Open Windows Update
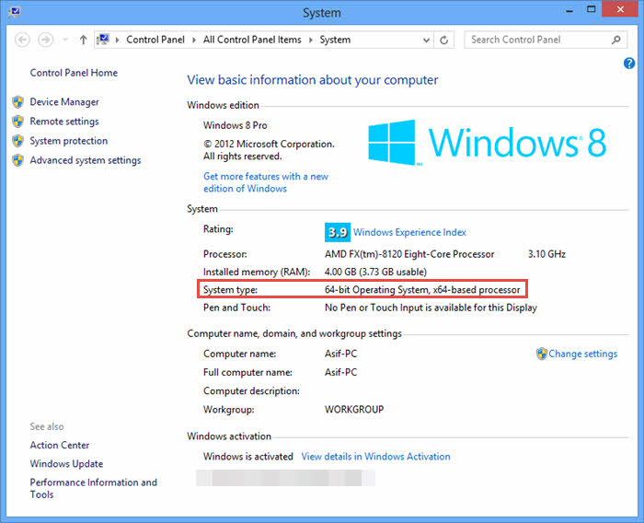 (66, 464)
